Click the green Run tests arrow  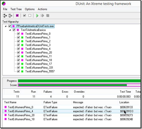click(x=37, y=16)
